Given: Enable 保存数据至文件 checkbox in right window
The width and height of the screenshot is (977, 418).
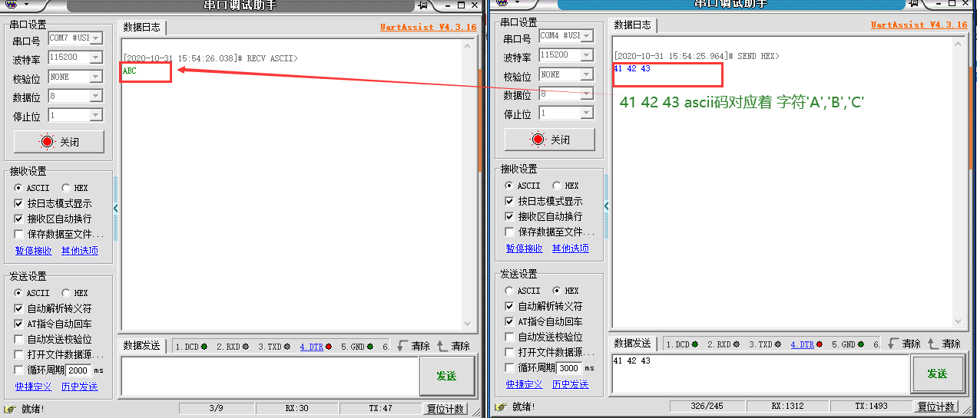Looking at the screenshot, I should pyautogui.click(x=510, y=232).
